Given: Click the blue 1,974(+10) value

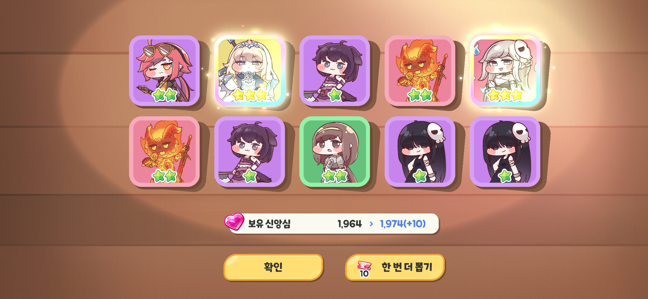Looking at the screenshot, I should 403,224.
